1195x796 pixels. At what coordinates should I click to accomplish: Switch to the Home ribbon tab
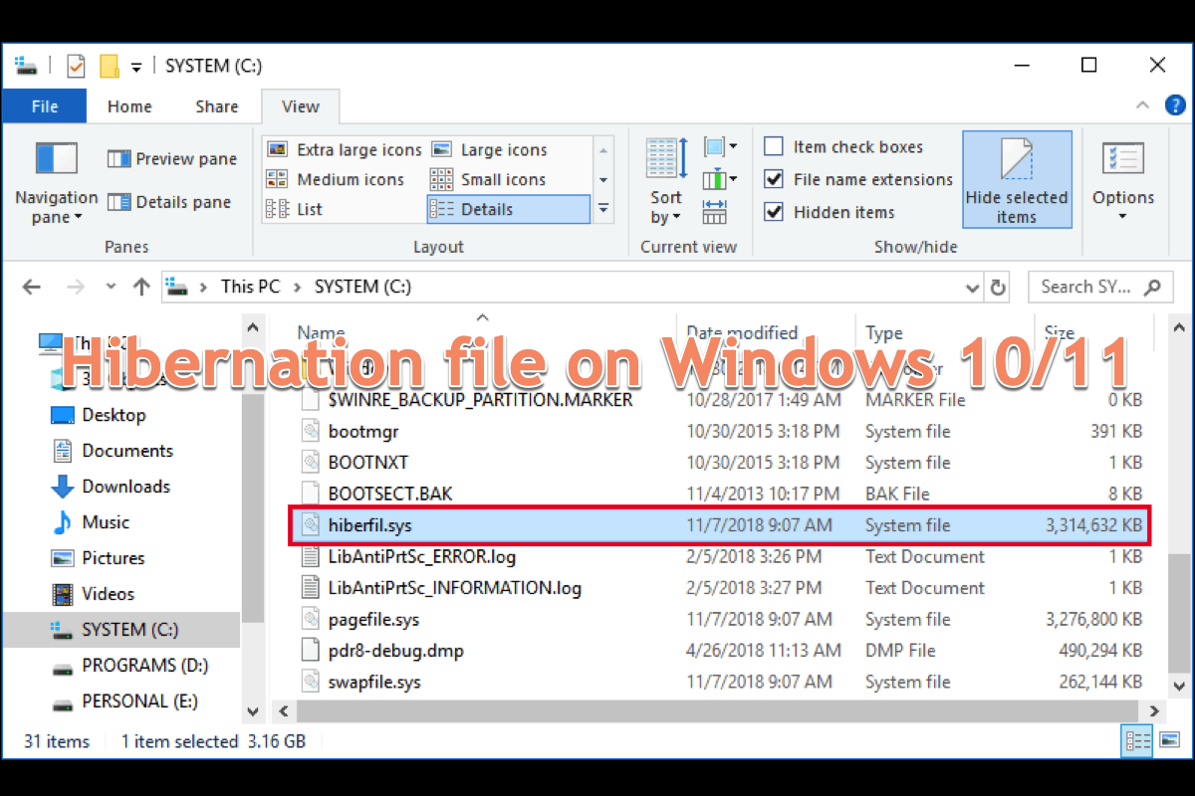[129, 106]
